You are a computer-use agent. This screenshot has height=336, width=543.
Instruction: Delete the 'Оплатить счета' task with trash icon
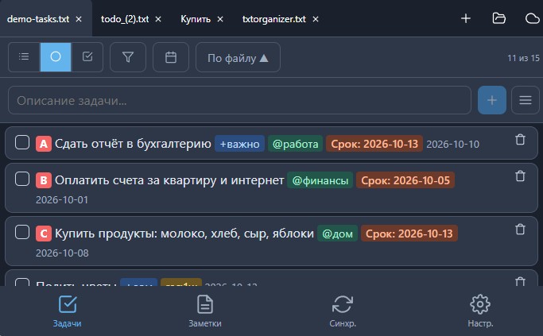[x=520, y=176]
